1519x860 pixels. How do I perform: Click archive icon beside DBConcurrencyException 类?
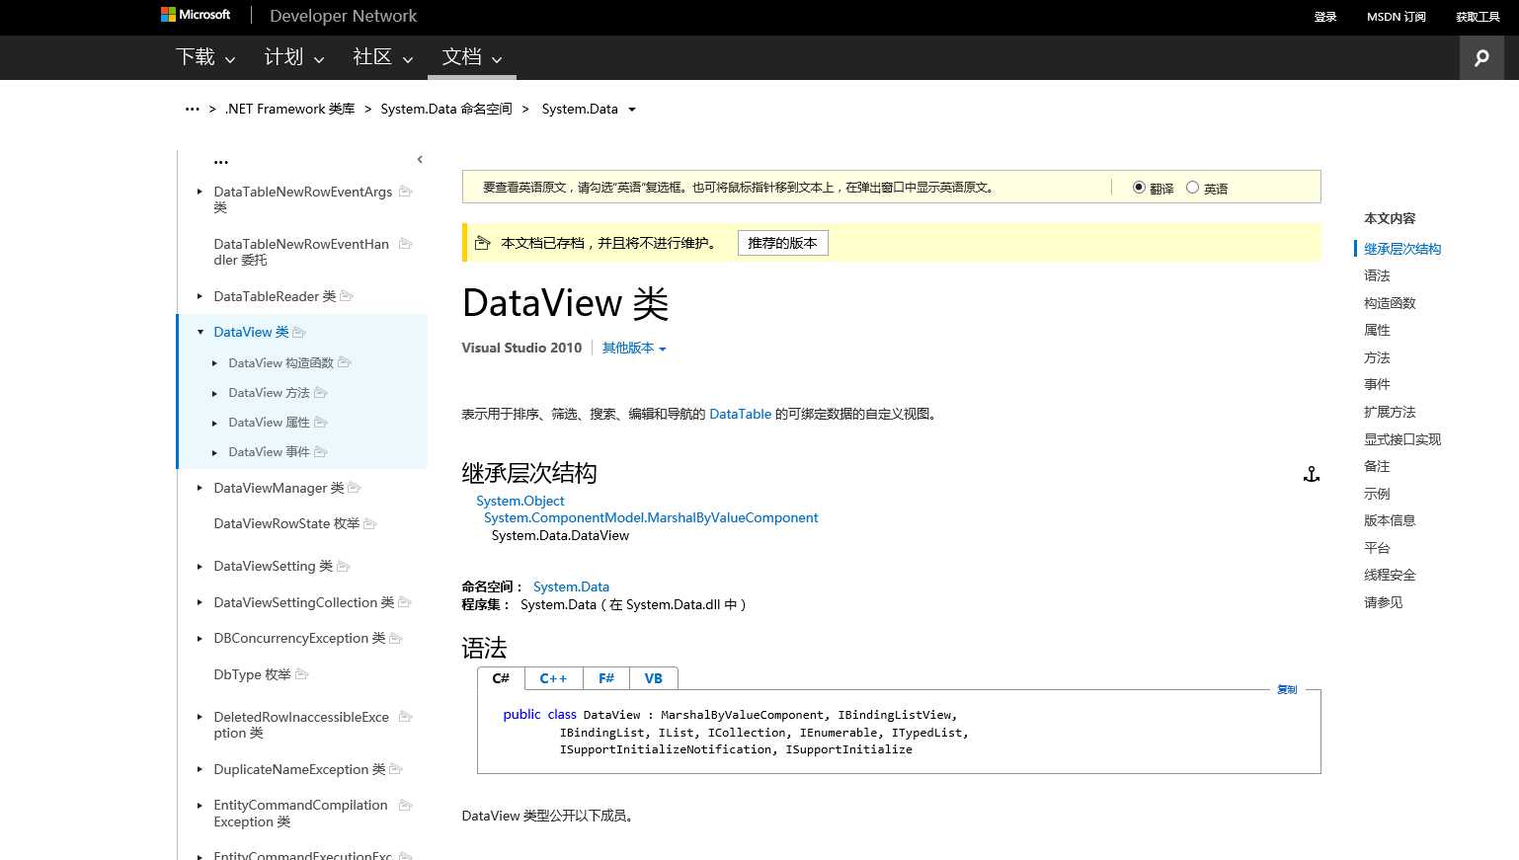(396, 638)
